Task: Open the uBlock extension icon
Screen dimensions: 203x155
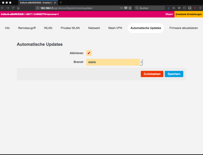Action: point(195,8)
